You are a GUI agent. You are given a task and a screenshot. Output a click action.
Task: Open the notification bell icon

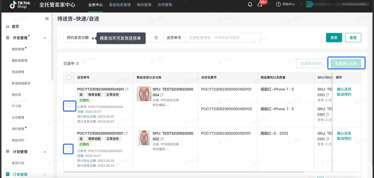tap(250, 4)
